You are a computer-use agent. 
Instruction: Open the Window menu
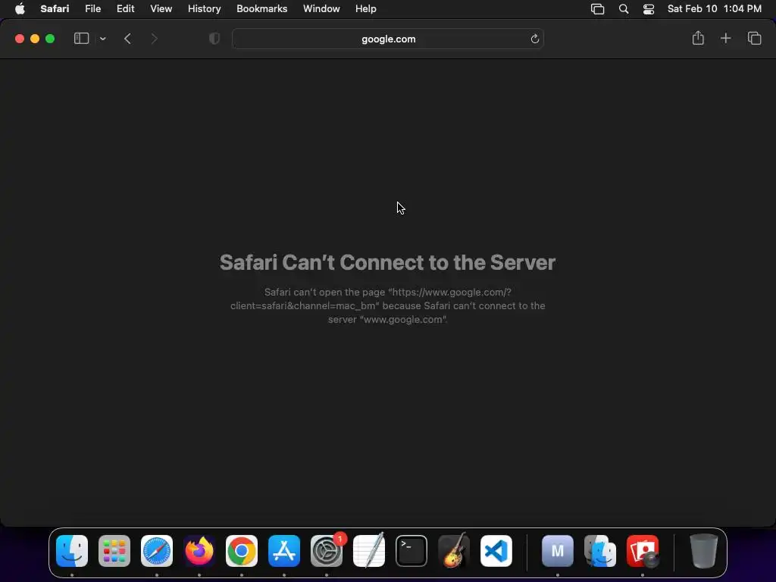(321, 9)
